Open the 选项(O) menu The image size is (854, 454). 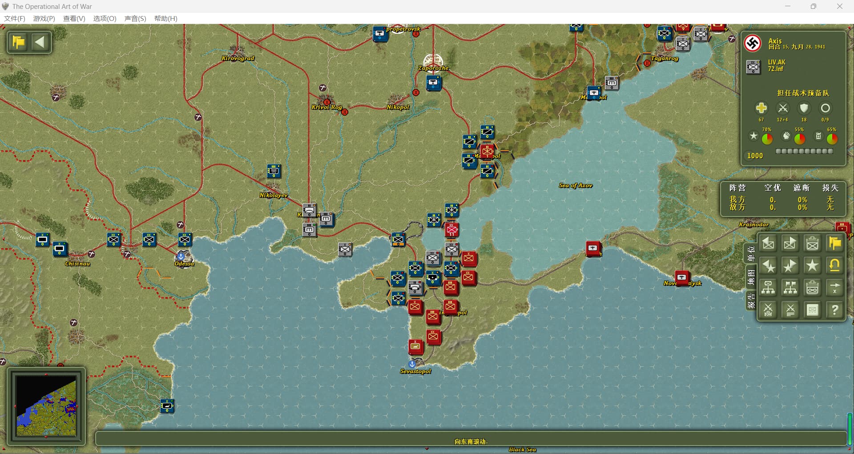[105, 18]
